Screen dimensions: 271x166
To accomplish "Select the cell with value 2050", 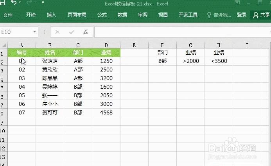I will tap(106, 95).
